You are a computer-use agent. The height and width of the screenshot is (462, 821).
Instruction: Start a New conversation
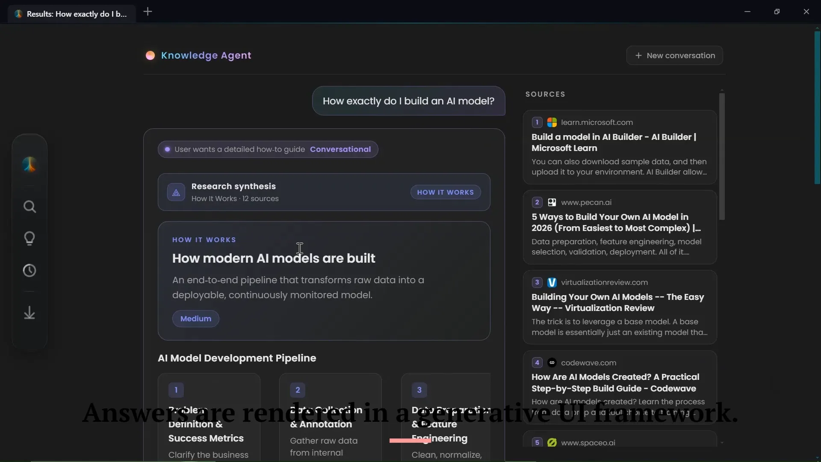pyautogui.click(x=675, y=56)
